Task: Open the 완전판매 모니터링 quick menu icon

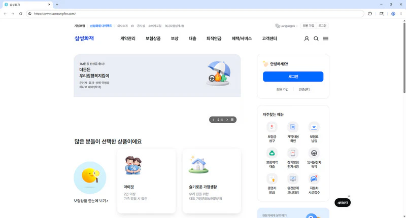Action: coord(293,178)
